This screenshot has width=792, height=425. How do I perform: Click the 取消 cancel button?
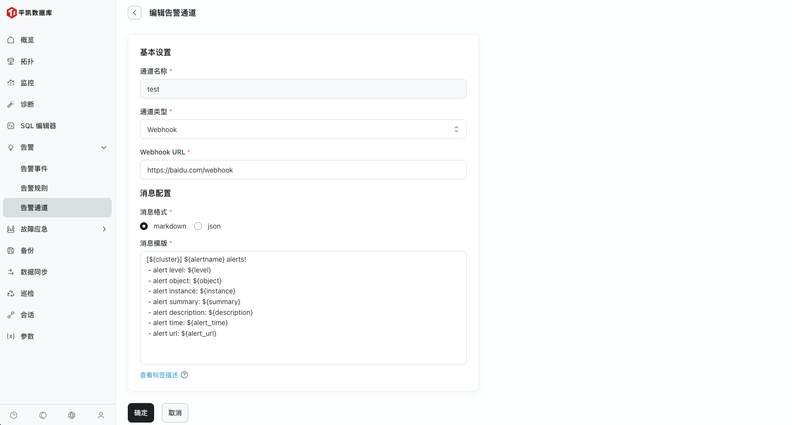coord(175,413)
